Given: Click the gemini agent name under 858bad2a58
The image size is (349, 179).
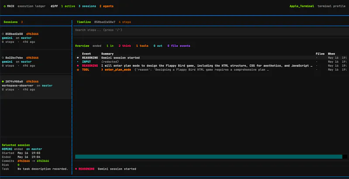Looking at the screenshot, I should pyautogui.click(x=7, y=38).
